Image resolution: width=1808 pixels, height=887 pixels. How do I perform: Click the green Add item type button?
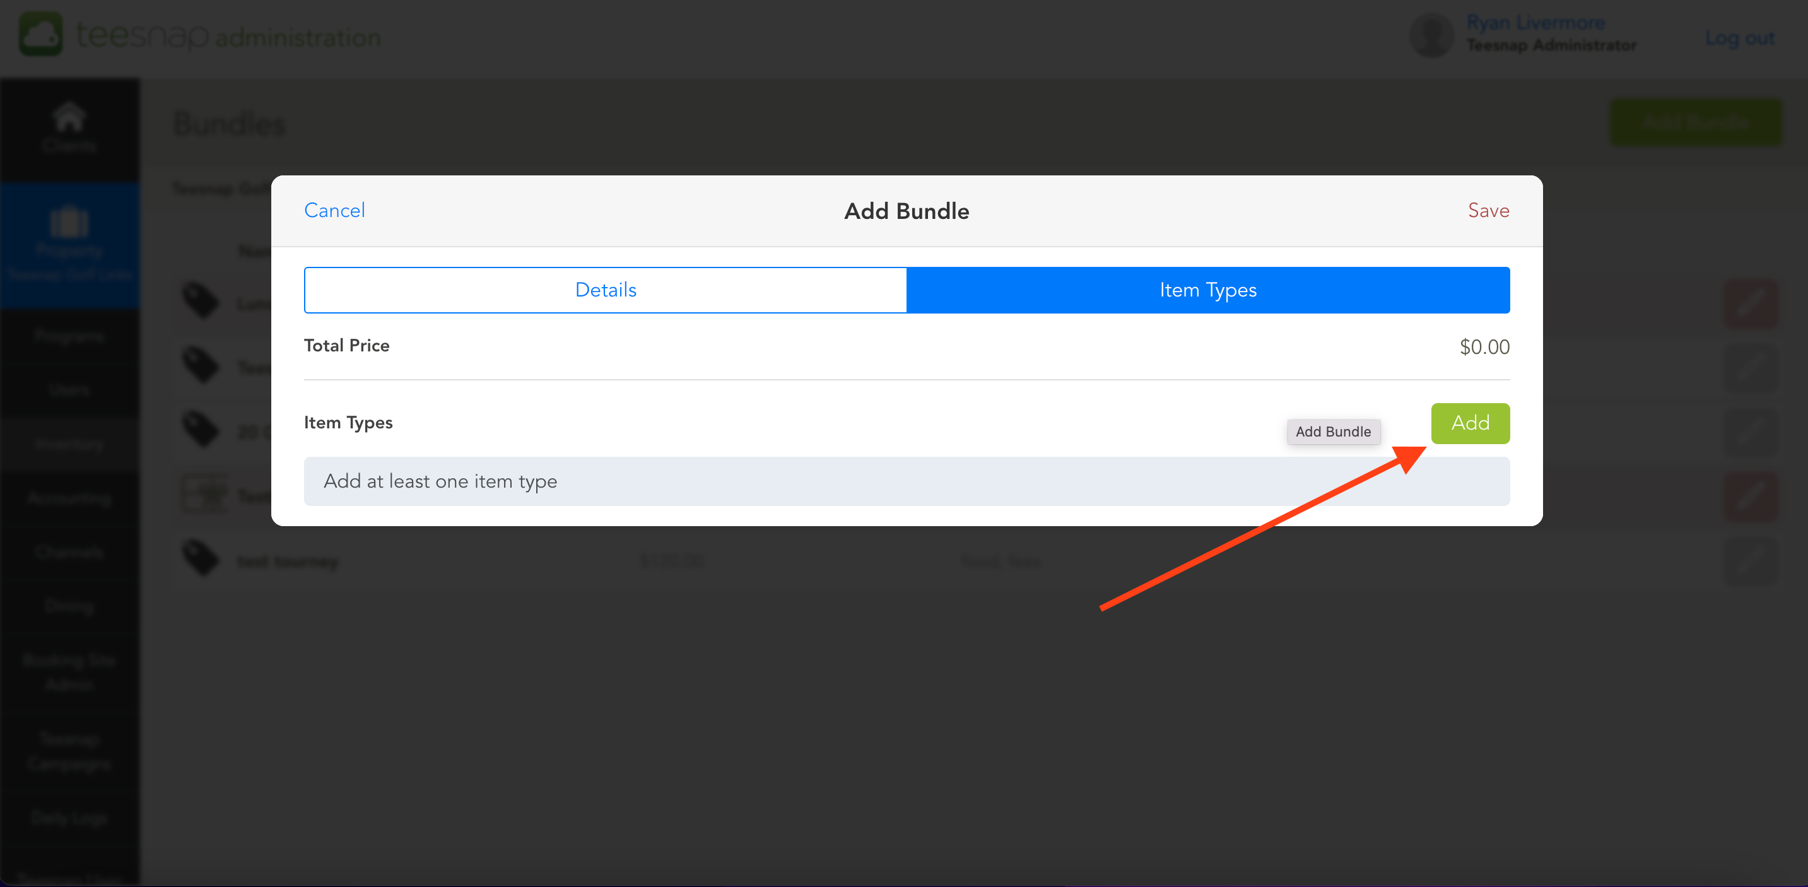click(x=1470, y=423)
